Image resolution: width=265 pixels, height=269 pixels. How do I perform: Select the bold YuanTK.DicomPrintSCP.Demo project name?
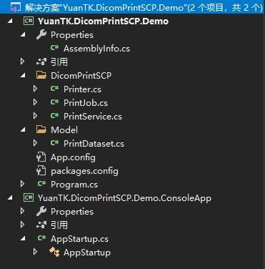(x=103, y=21)
